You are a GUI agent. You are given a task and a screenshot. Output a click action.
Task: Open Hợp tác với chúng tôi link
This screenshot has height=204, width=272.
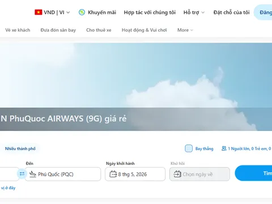(x=150, y=12)
